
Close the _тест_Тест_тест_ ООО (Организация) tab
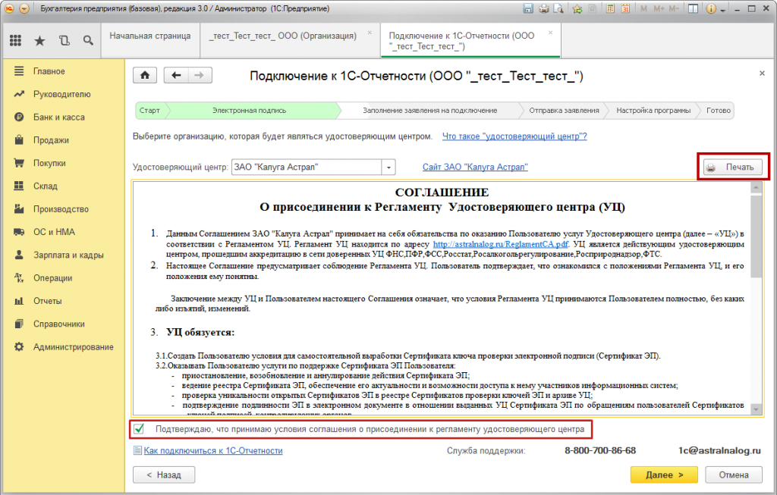coord(370,33)
